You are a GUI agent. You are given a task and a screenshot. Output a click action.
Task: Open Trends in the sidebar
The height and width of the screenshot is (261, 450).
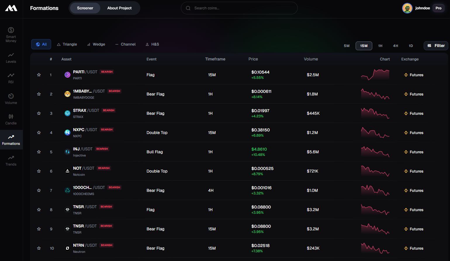pyautogui.click(x=11, y=161)
